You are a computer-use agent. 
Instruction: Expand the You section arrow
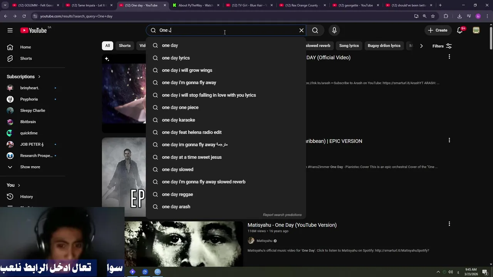tap(18, 185)
